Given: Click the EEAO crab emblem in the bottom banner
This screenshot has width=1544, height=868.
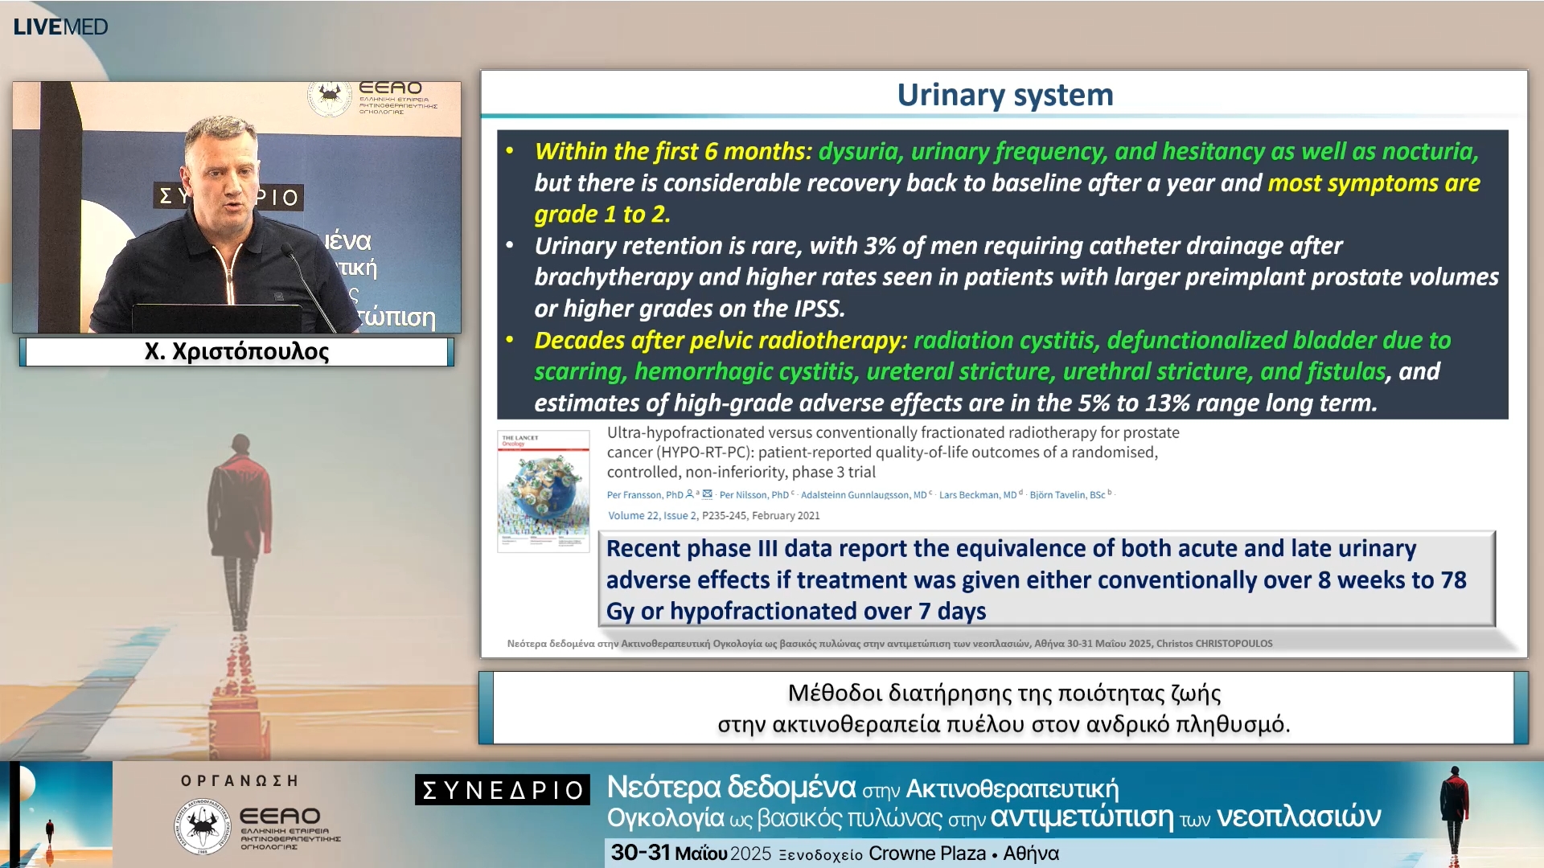Looking at the screenshot, I should point(203,825).
